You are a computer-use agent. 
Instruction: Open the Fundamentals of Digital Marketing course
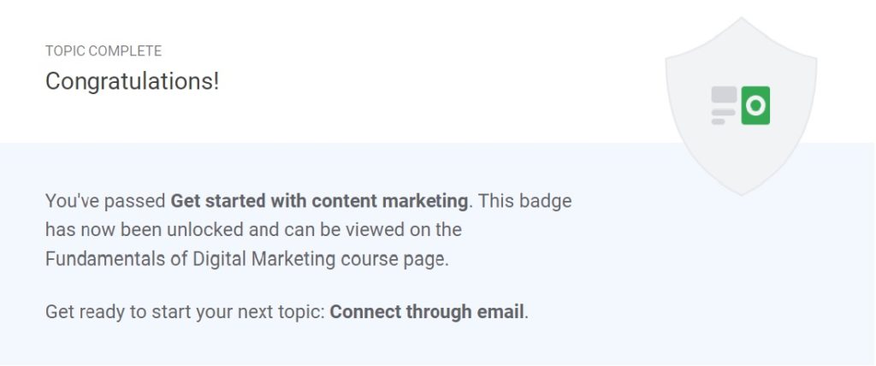click(190, 259)
